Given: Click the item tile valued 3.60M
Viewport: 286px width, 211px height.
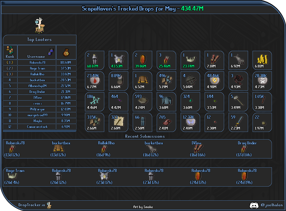Looking at the screenshot, I should click(x=190, y=102).
